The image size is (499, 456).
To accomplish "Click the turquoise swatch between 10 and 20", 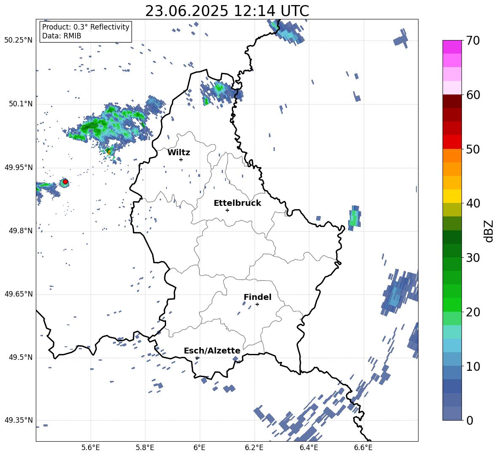I will point(452,332).
